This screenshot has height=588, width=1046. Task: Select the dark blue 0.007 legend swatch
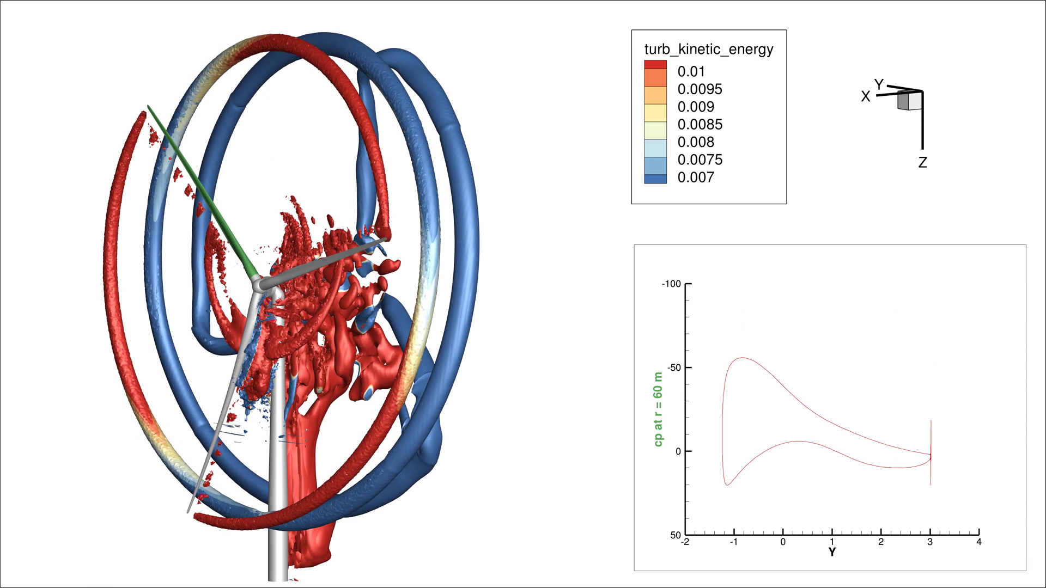click(x=655, y=179)
